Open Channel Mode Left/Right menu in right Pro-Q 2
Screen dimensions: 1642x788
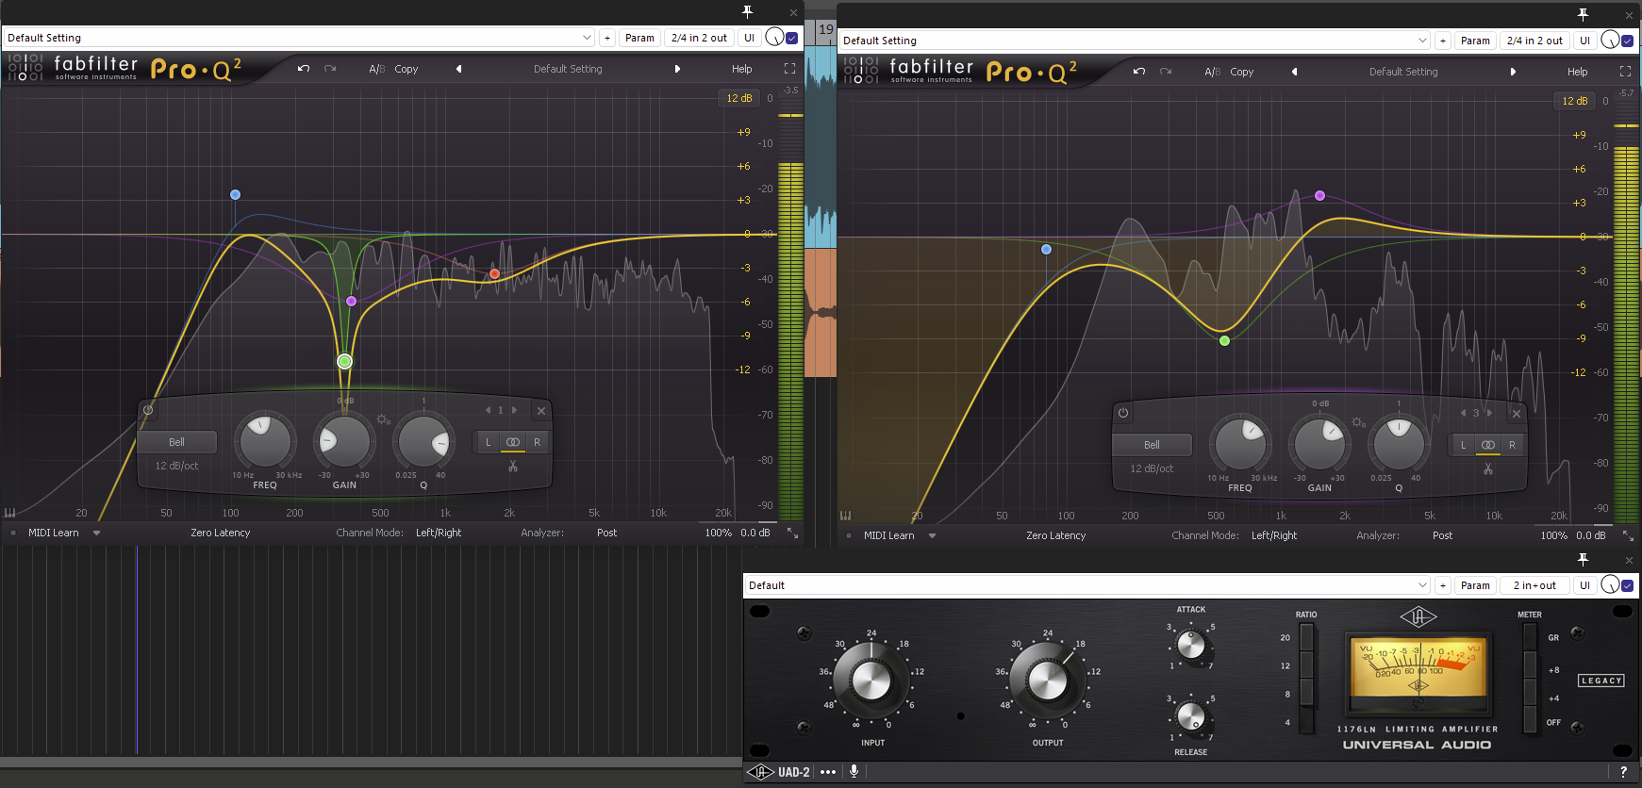(1273, 535)
